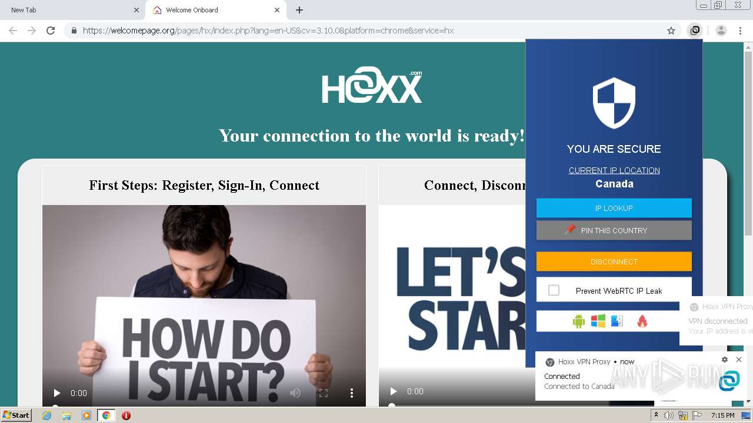Screen dimensions: 753x423
Task: Close the Welcome Onboard tab
Action: coord(277,10)
